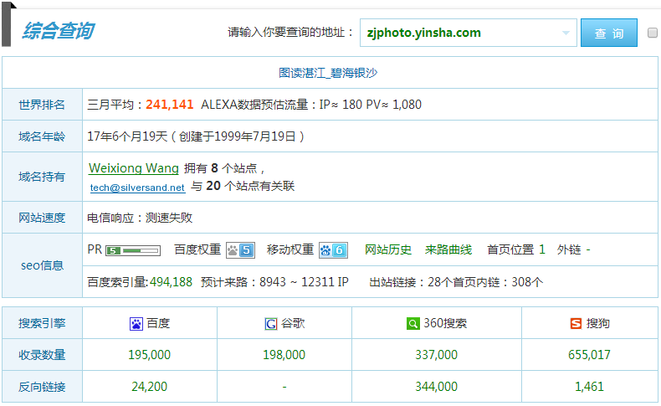Click the Baidu paw icon in search engine row
661x406 pixels.
(x=136, y=323)
